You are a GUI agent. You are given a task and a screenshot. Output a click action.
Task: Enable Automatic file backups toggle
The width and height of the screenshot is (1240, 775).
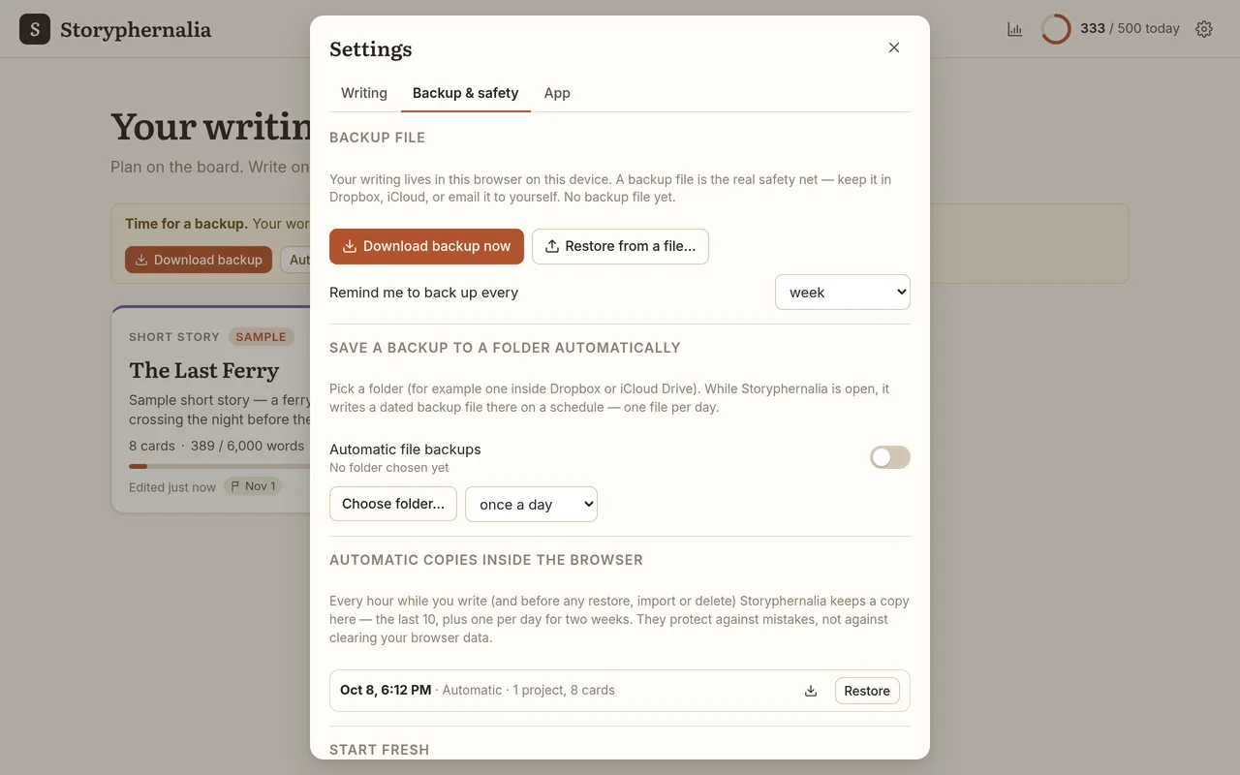point(890,457)
